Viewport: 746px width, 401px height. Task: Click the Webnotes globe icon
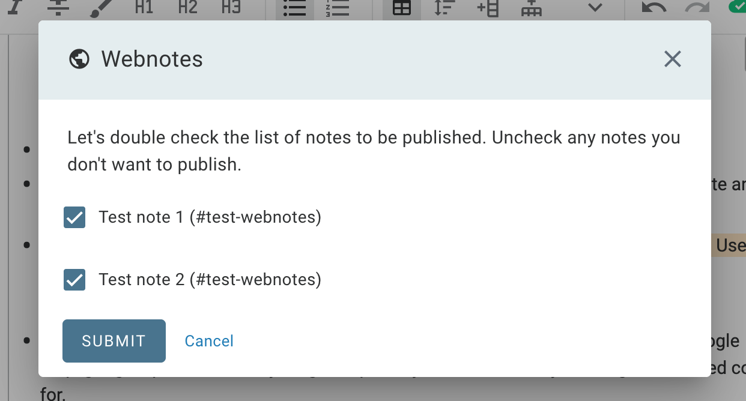[79, 59]
